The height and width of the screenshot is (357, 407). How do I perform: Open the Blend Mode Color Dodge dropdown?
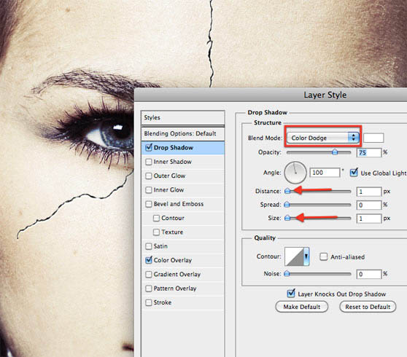322,138
